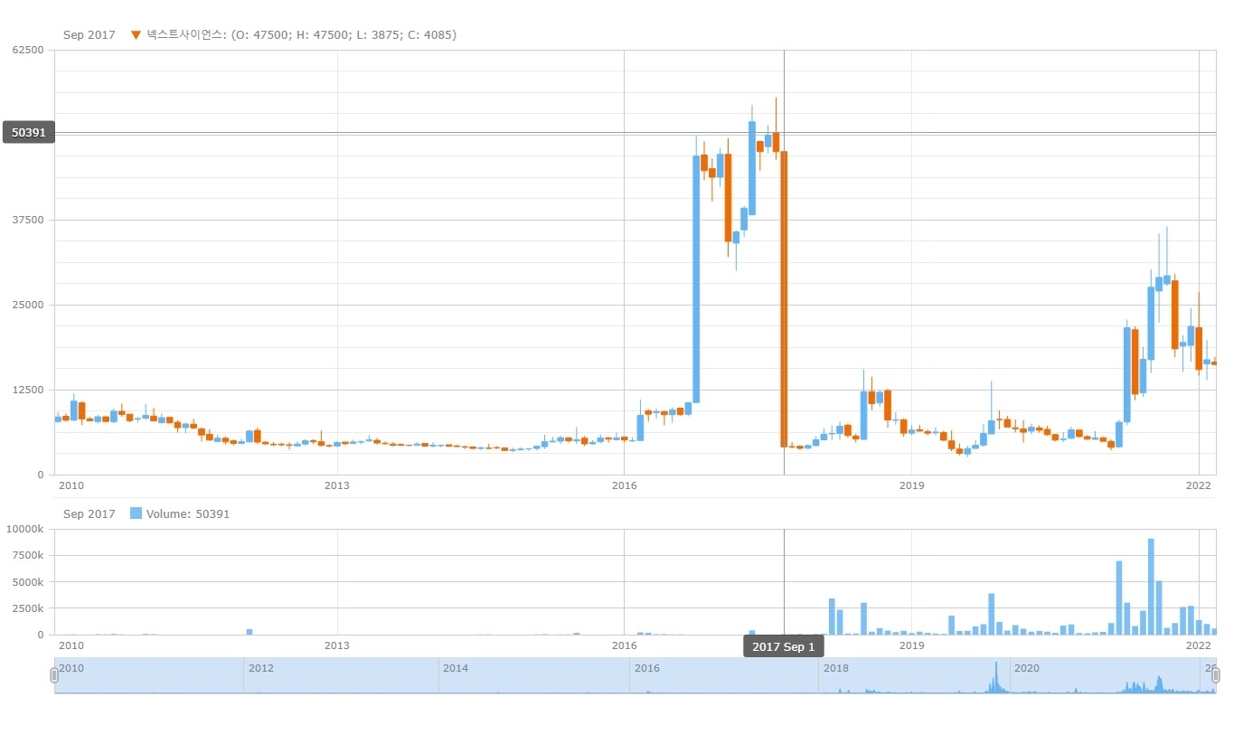
Task: Click the 2016 label in the scroller
Action: tap(646, 668)
